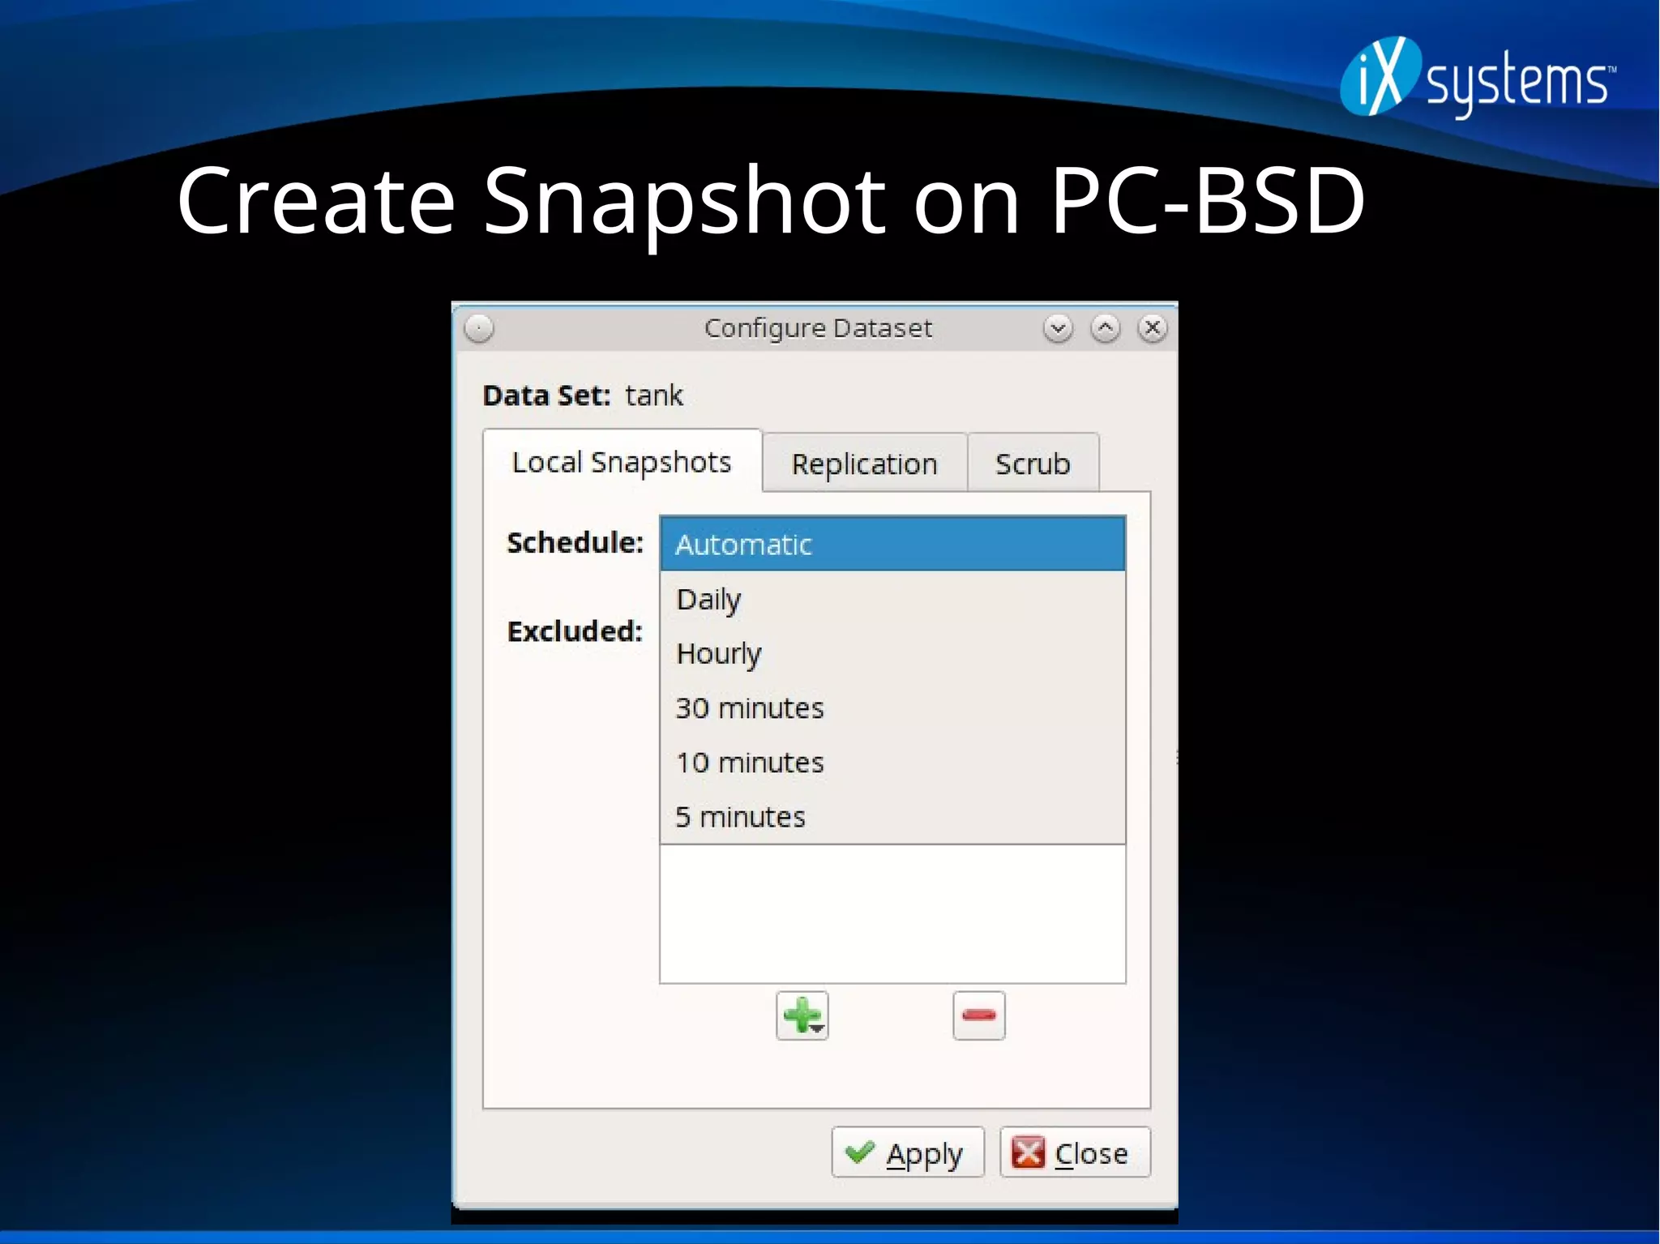Maximize the Configure Dataset window

pyautogui.click(x=1106, y=328)
